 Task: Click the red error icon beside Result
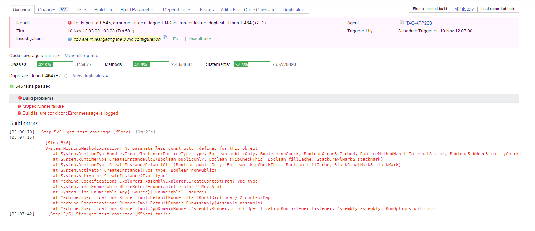(x=69, y=23)
